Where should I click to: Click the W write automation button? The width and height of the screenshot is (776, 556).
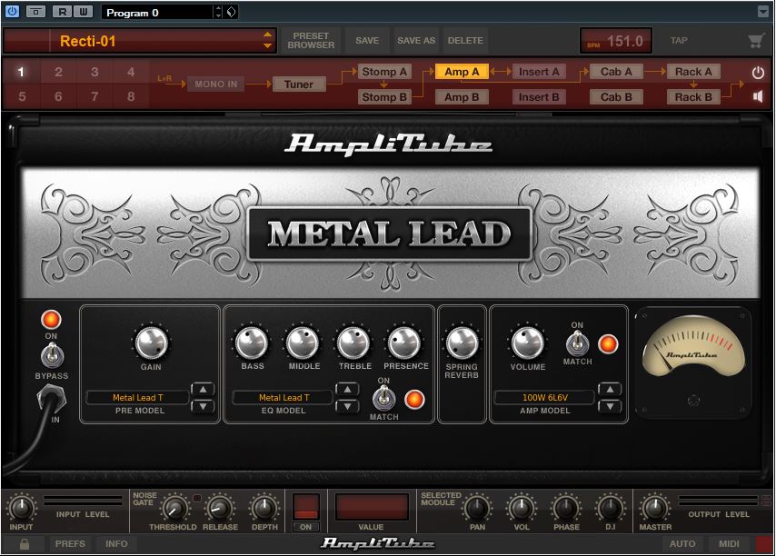pos(83,12)
